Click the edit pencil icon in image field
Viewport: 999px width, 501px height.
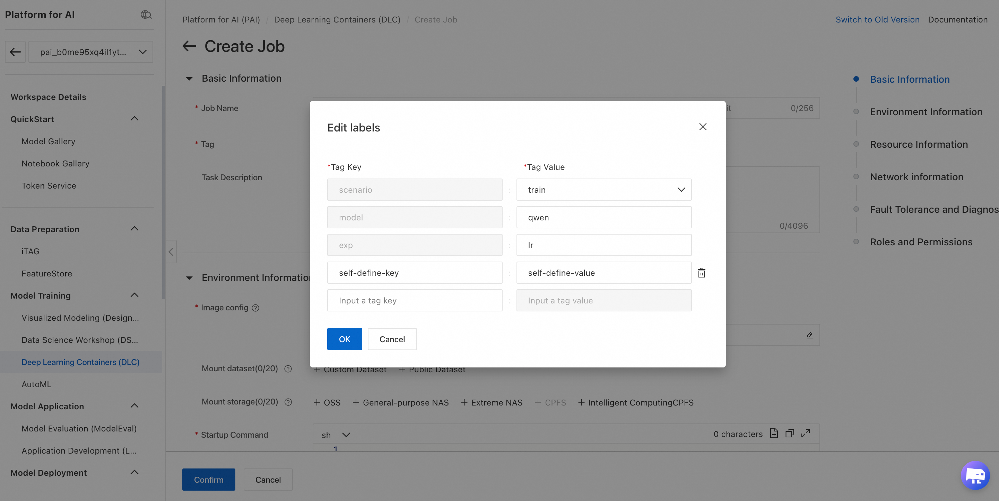810,335
